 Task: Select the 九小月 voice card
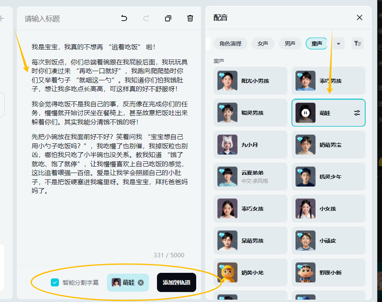250,145
